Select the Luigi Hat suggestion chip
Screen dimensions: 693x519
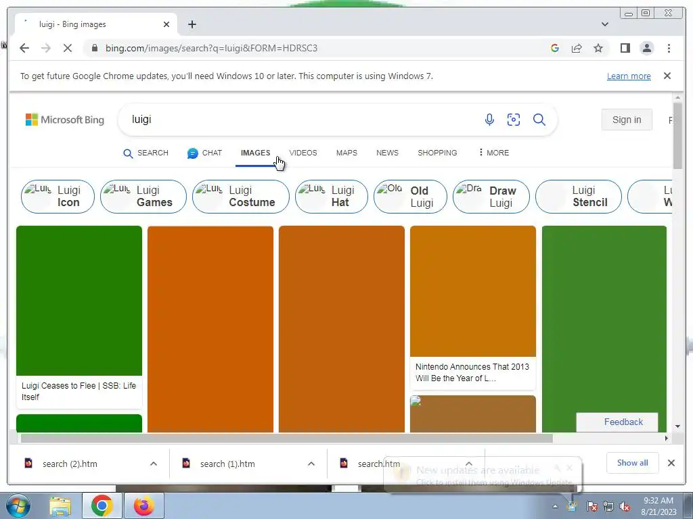[332, 197]
